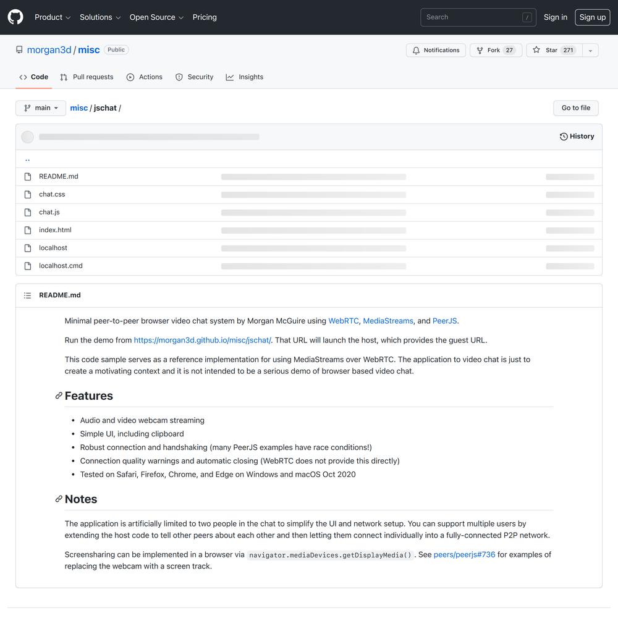
Task: Click the file icon beside README.md
Action: pos(28,177)
